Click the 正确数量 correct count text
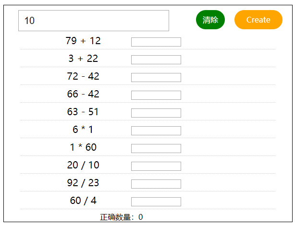Screen dimensions: 295x226 (121, 217)
